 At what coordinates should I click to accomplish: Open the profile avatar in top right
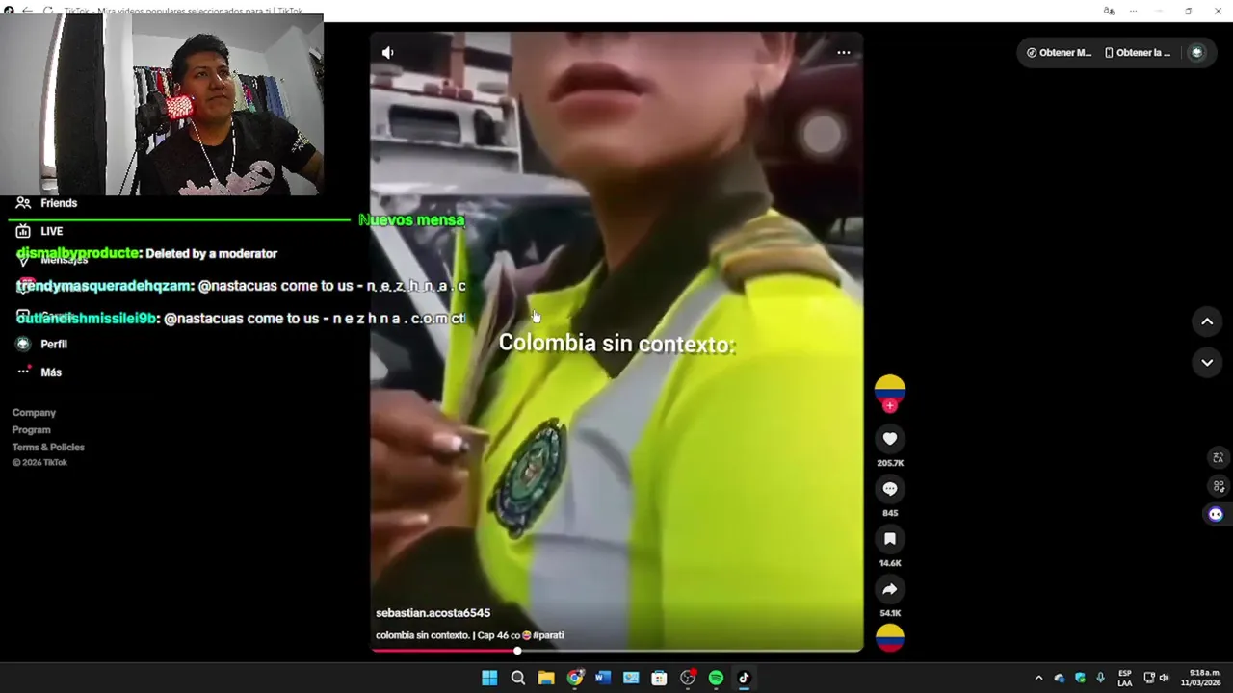(1197, 53)
